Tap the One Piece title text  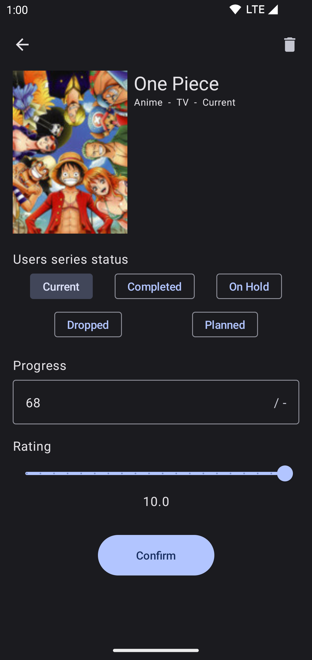click(176, 84)
